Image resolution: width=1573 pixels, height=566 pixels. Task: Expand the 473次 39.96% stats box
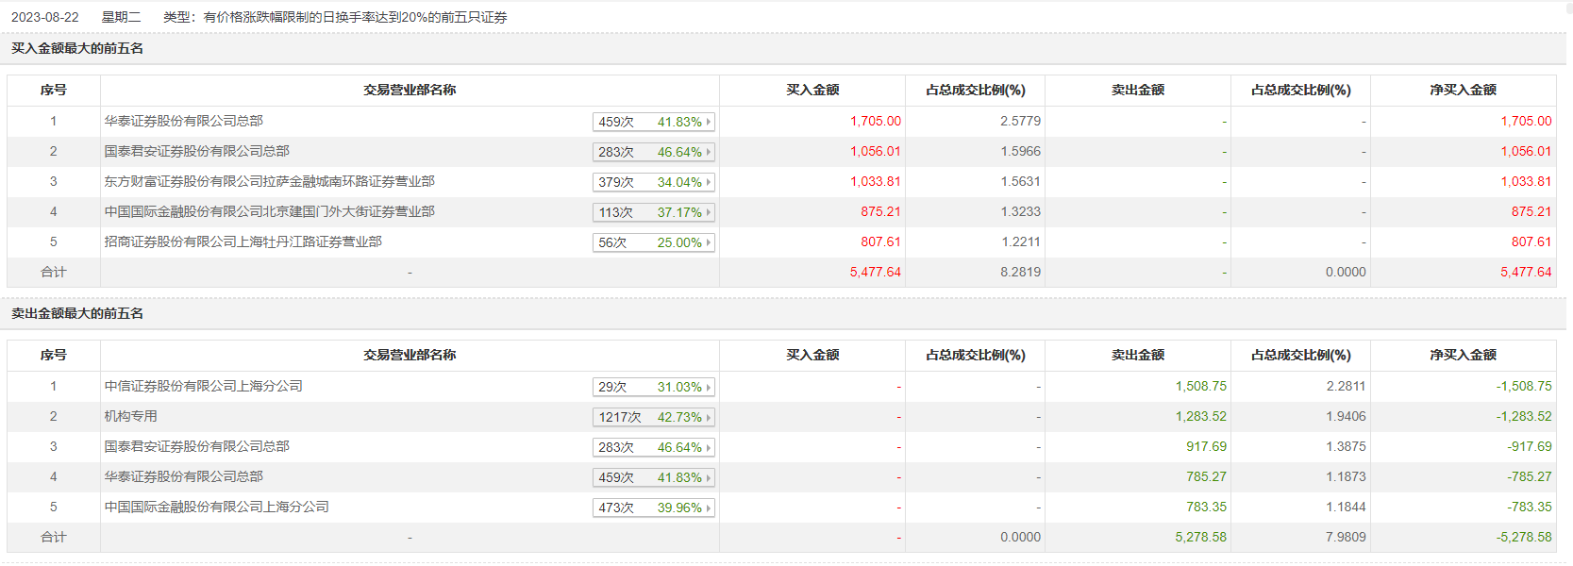coord(653,508)
